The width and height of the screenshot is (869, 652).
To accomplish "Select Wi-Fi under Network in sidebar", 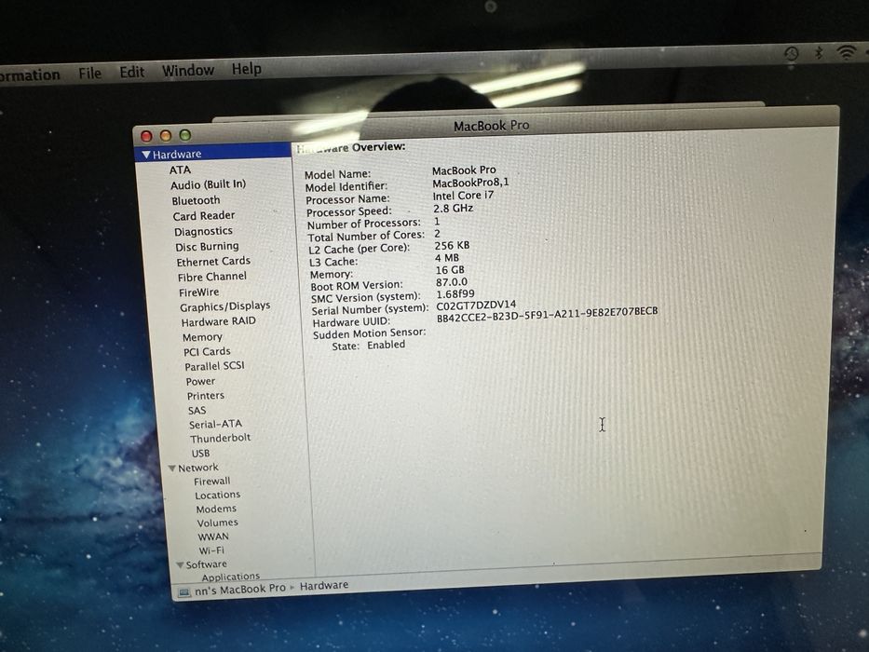I will coord(211,550).
